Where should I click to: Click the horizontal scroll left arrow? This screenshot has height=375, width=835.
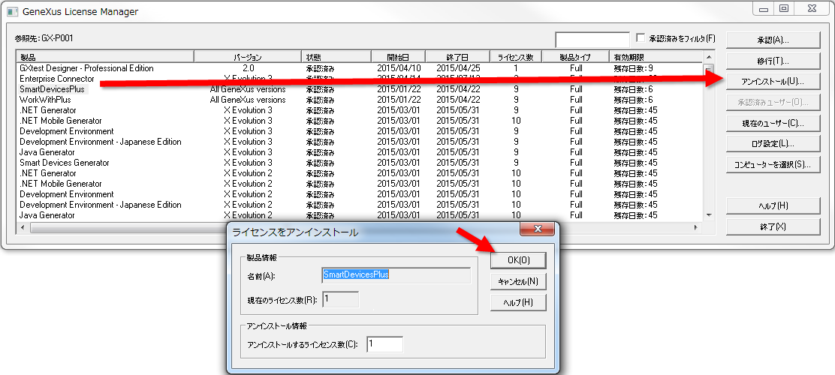23,228
